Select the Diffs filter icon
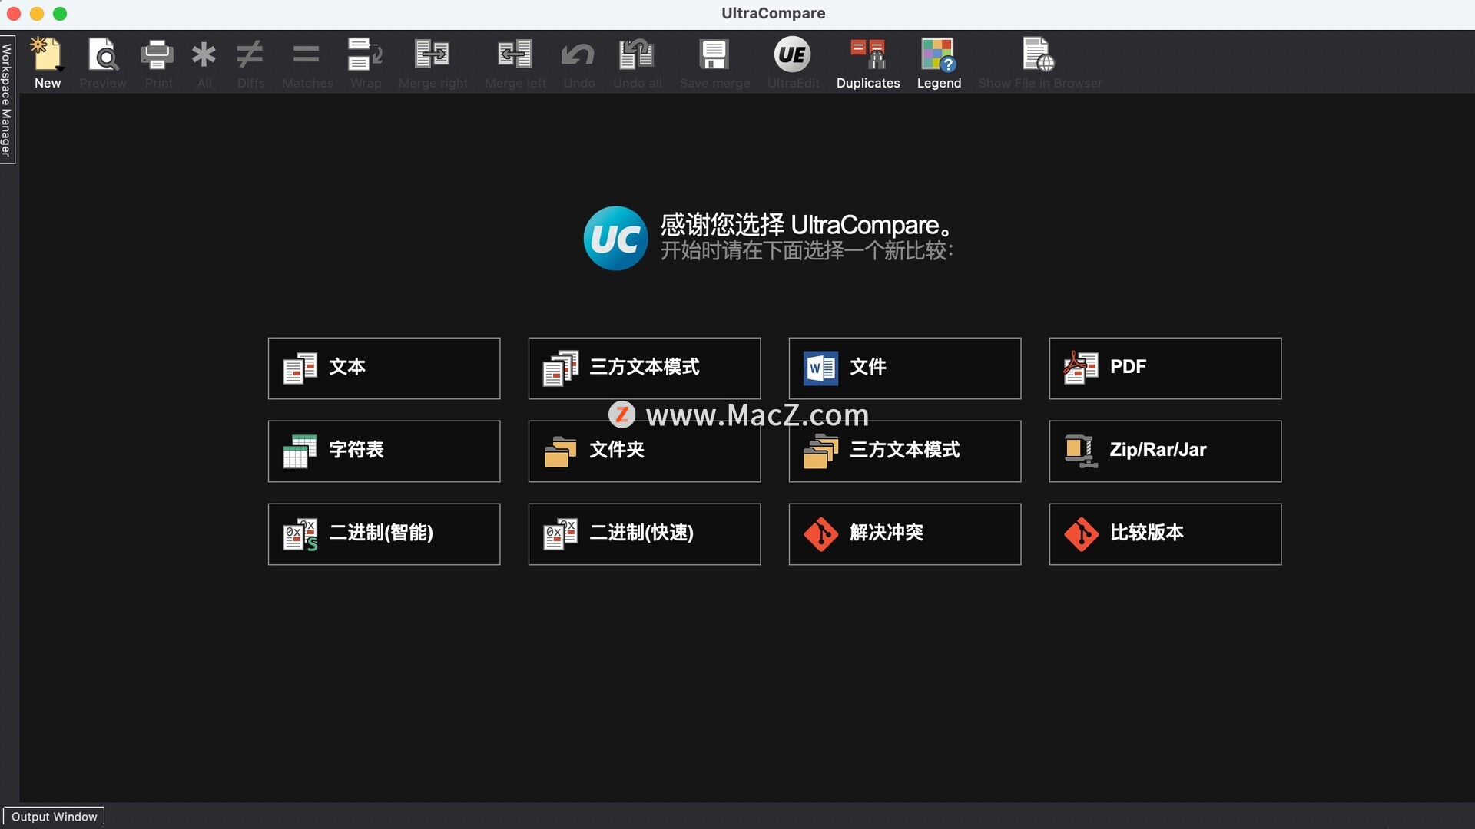1475x829 pixels. point(250,55)
